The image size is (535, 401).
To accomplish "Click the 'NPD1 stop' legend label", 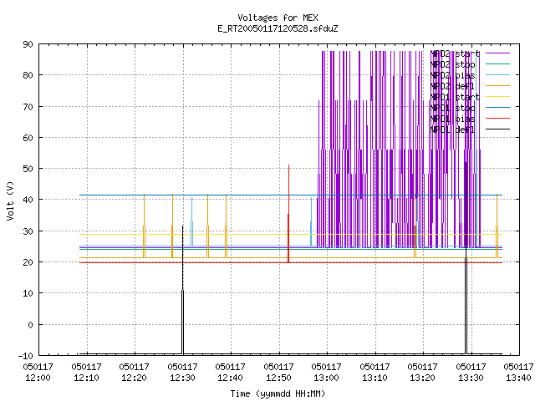I will pos(452,108).
